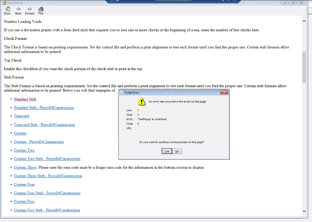Image resolution: width=312 pixels, height=222 pixels.
Task: Close the Script Error dialog
Action: pyautogui.click(x=224, y=92)
